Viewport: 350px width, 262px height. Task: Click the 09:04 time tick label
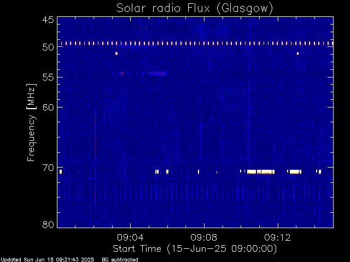[130, 237]
